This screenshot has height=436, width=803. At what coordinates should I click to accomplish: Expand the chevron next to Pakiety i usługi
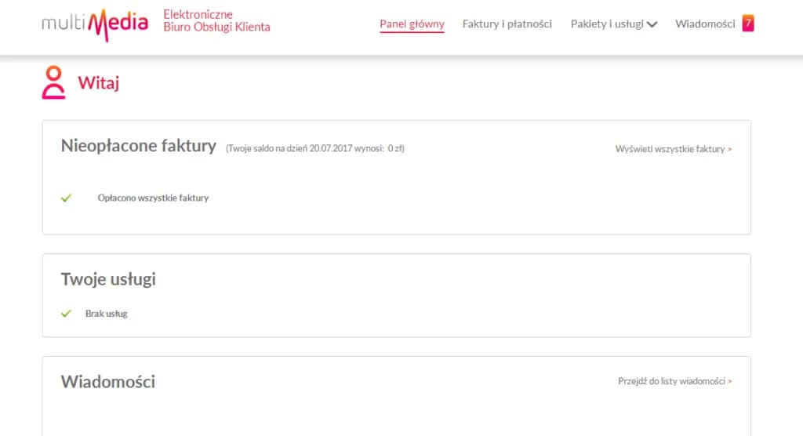pyautogui.click(x=652, y=24)
